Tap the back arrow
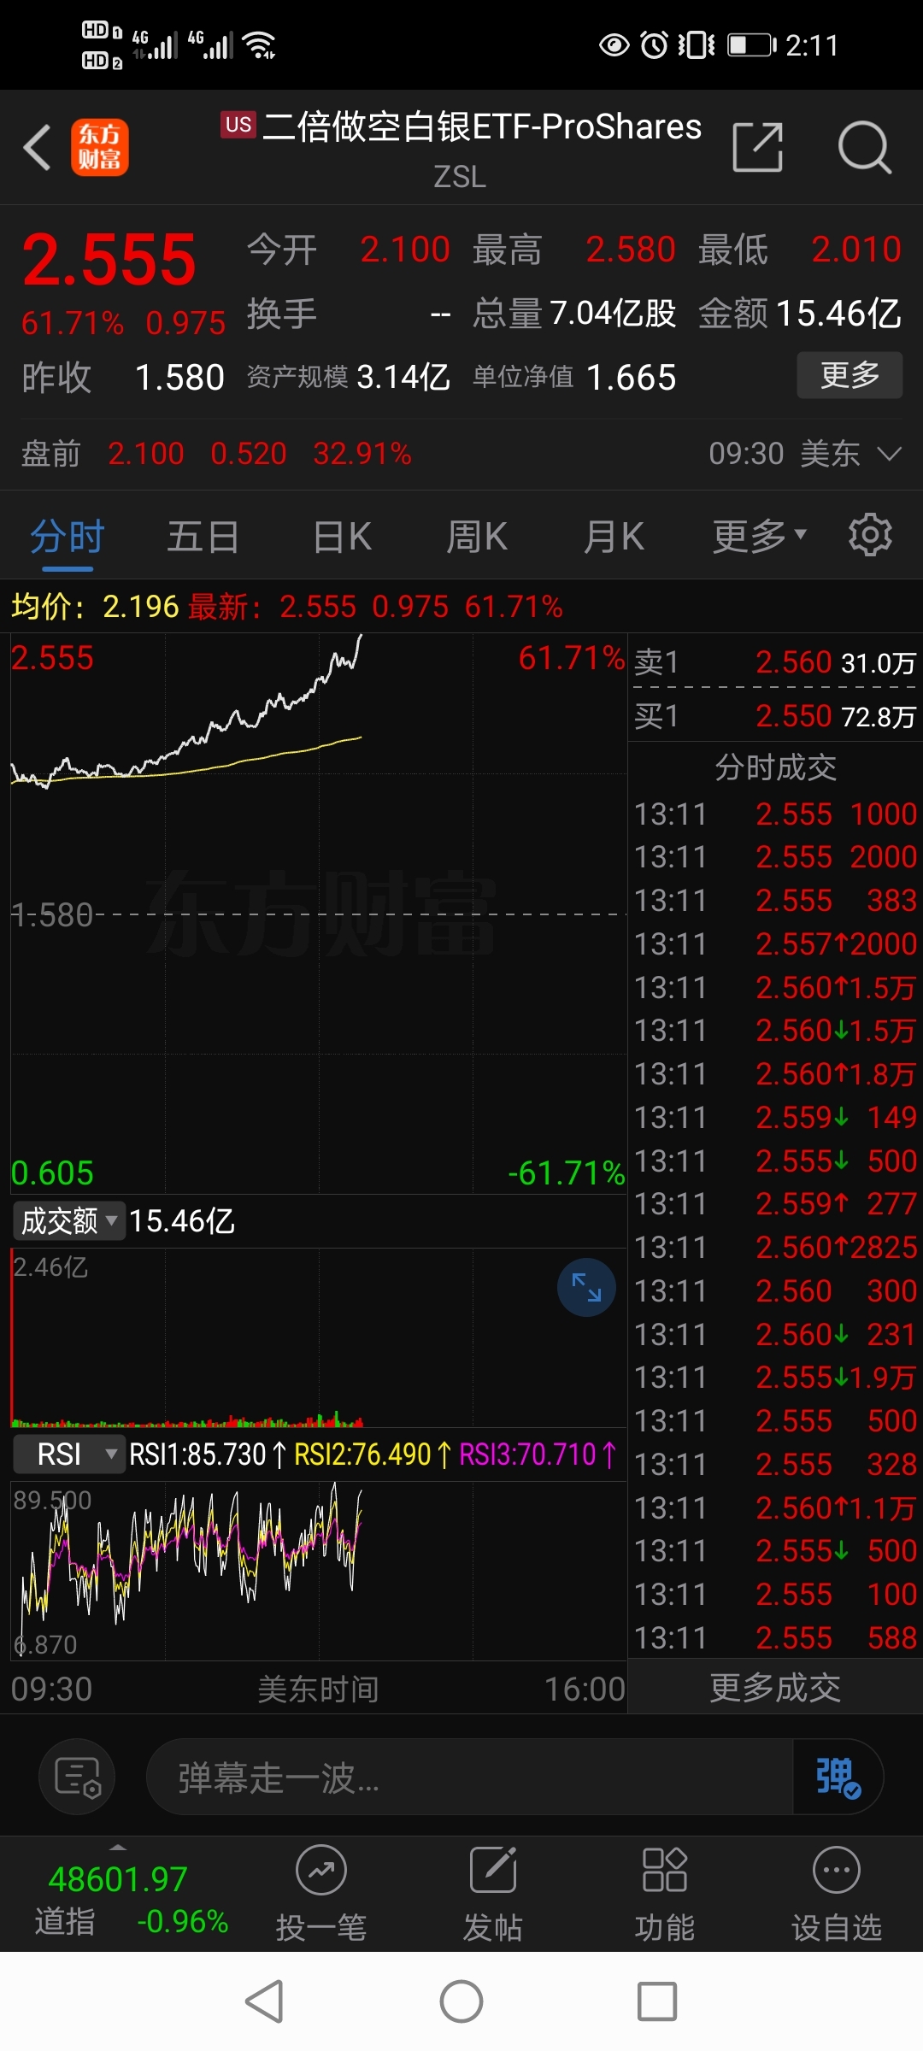The width and height of the screenshot is (923, 2051). coord(38,147)
